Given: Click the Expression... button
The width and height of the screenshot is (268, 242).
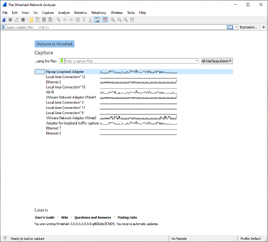Looking at the screenshot, I should [x=248, y=27].
